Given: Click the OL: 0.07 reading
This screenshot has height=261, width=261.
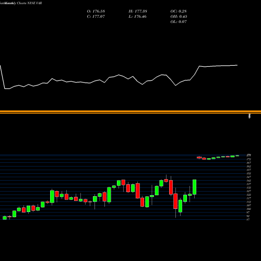Looking at the screenshot, I should (x=179, y=22).
